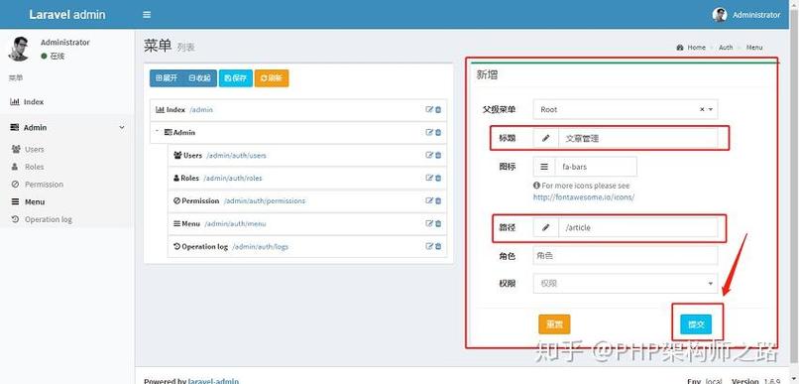The image size is (799, 384).
Task: Delete the Menu row entry
Action: point(438,223)
